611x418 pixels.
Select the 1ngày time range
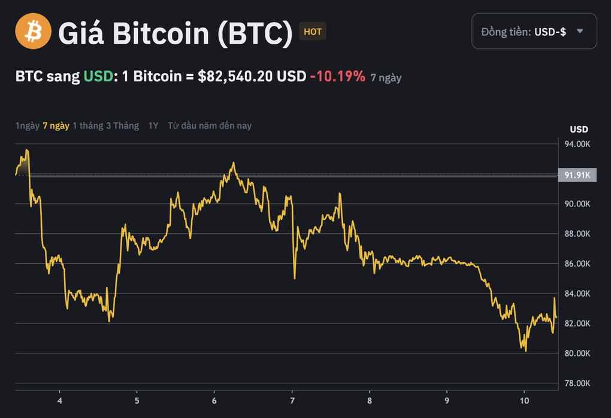27,126
